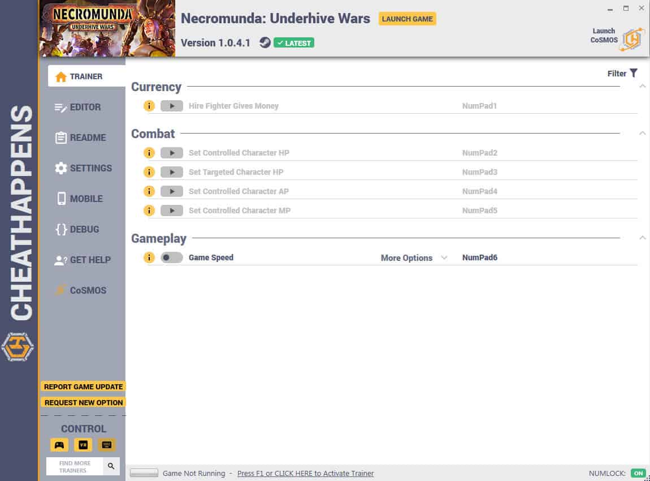Toggle the Game Speed switch
Screen dimensions: 650x481
tap(172, 257)
